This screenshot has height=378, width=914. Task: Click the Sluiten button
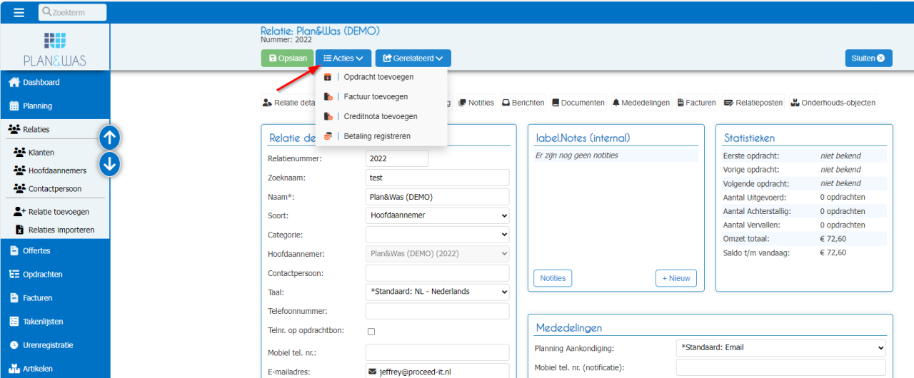click(868, 58)
